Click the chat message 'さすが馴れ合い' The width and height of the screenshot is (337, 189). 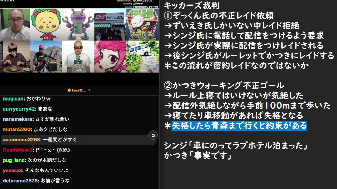pyautogui.click(x=52, y=119)
